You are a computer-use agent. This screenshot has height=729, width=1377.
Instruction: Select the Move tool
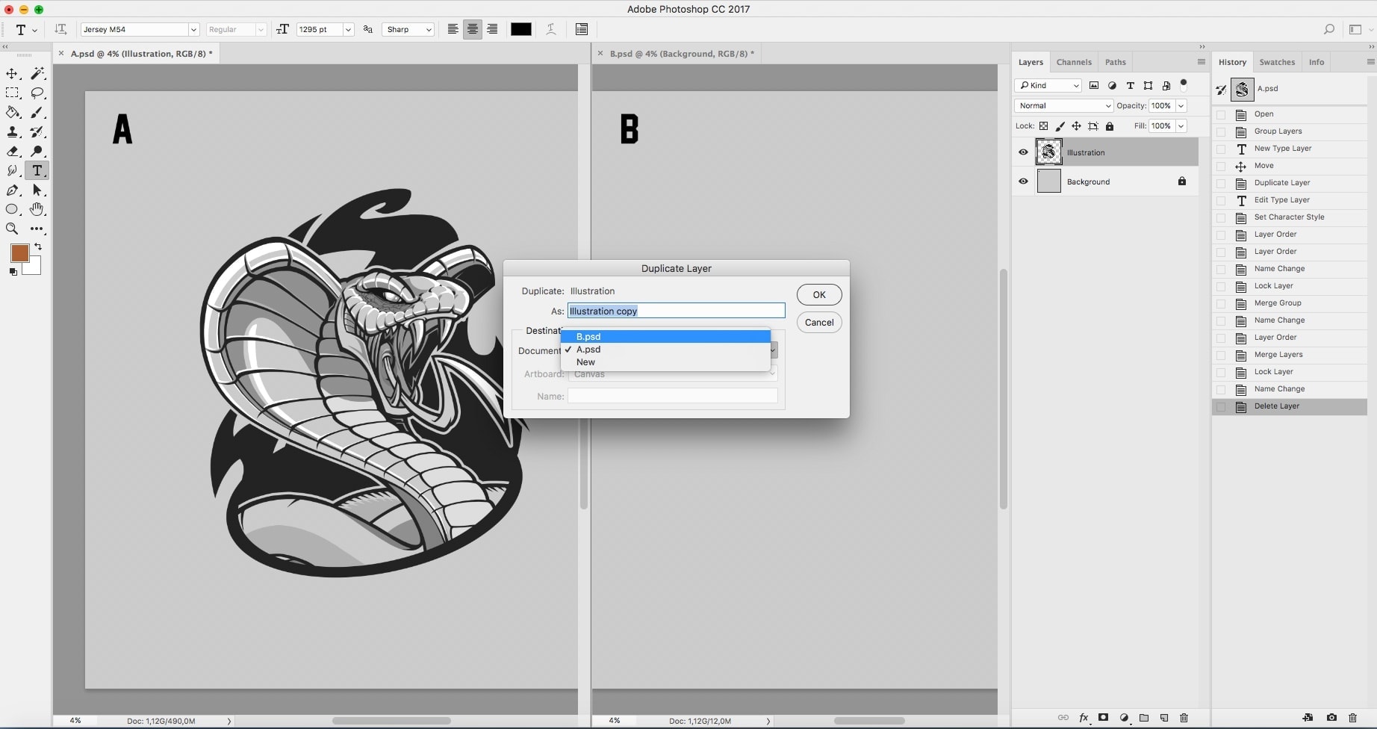click(12, 74)
